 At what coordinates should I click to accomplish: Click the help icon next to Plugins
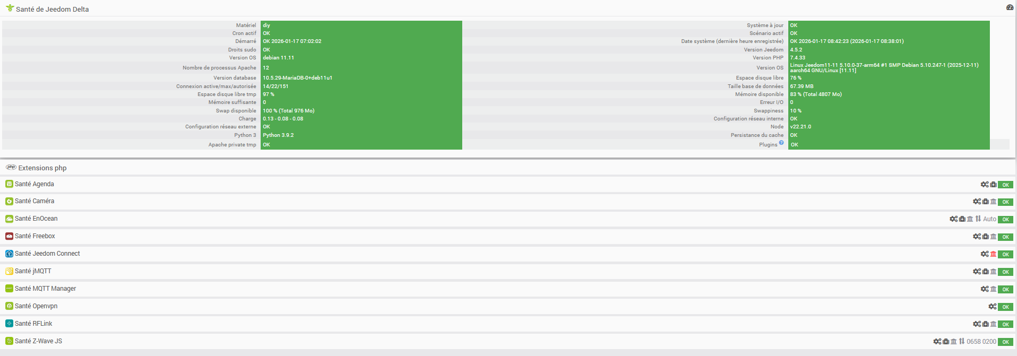tap(781, 143)
